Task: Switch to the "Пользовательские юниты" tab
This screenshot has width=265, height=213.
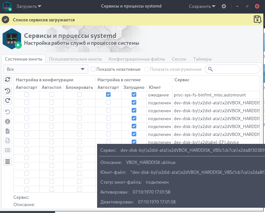Action: [x=76, y=59]
